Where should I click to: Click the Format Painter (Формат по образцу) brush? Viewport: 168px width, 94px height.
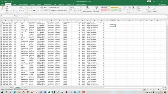pyautogui.click(x=11, y=11)
